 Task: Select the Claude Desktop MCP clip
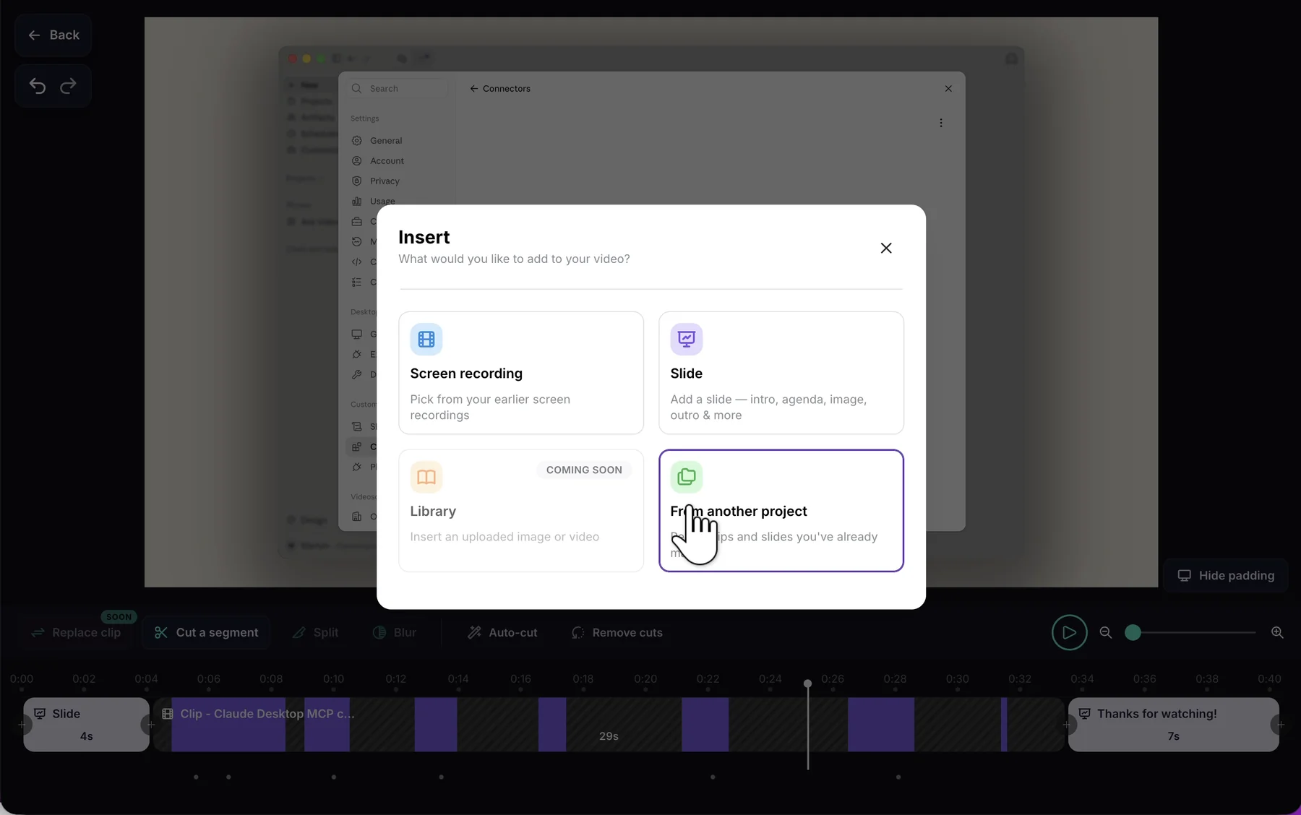pyautogui.click(x=609, y=724)
